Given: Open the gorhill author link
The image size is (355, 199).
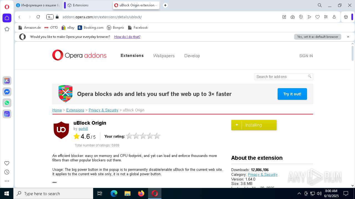Looking at the screenshot, I should (83, 129).
